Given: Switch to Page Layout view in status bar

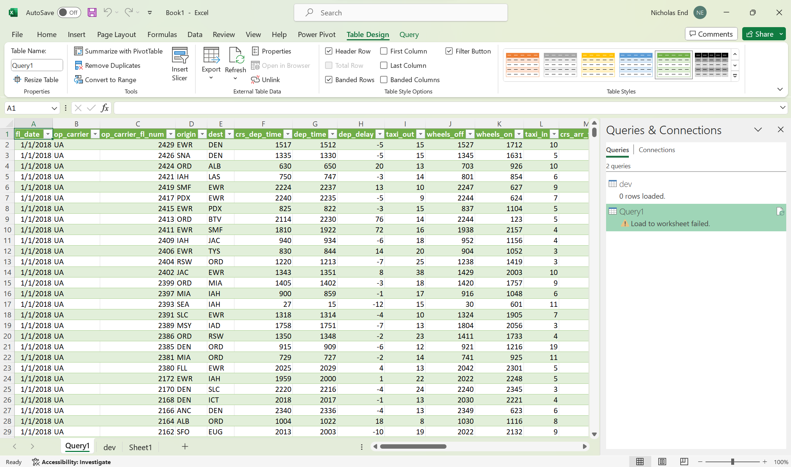Looking at the screenshot, I should pos(662,462).
